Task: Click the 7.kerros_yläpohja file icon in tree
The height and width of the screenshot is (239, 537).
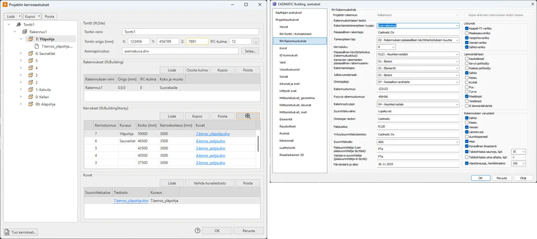Action: pos(37,46)
